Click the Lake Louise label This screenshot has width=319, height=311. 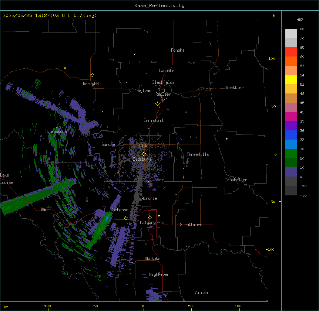[x=7, y=179]
